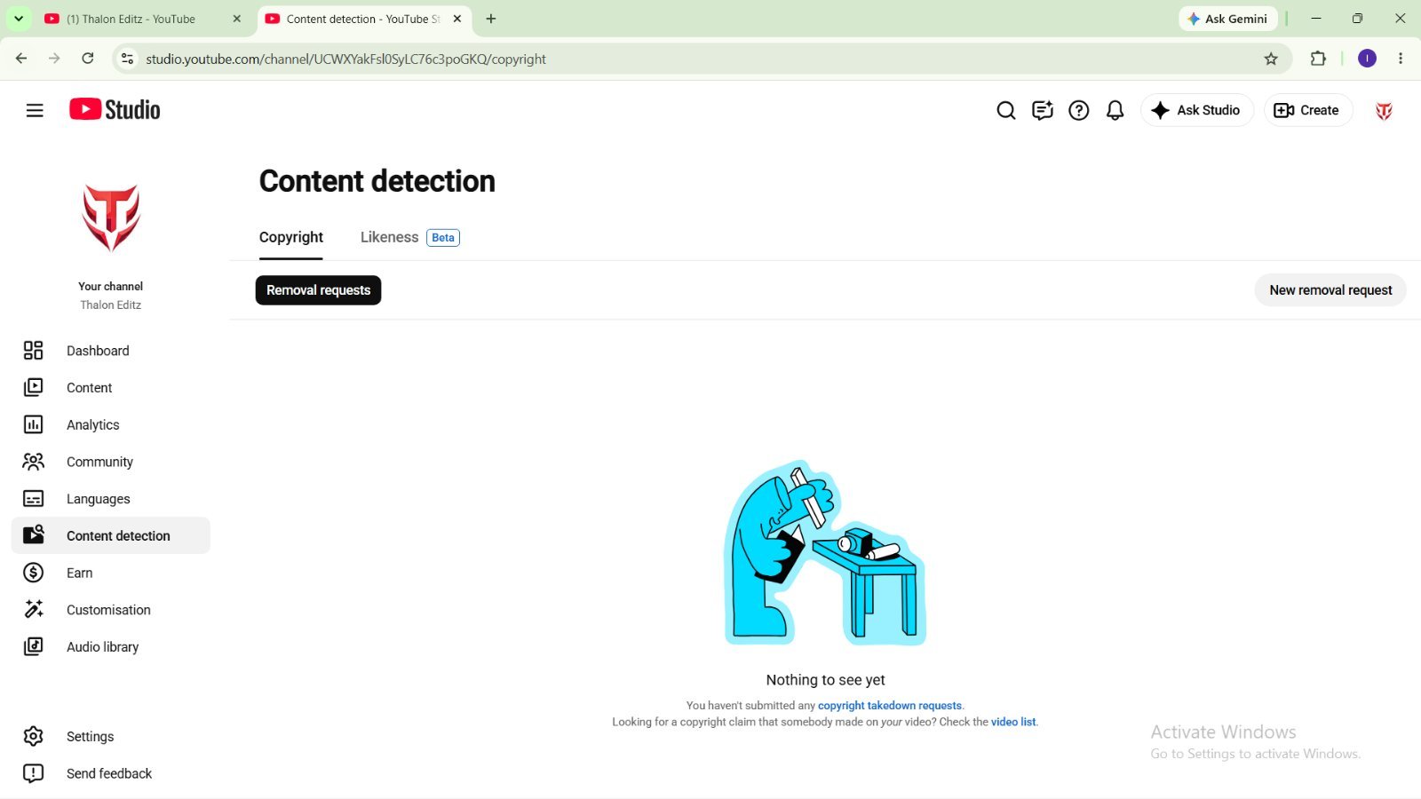Open a new browser tab
The height and width of the screenshot is (799, 1421).
click(491, 19)
